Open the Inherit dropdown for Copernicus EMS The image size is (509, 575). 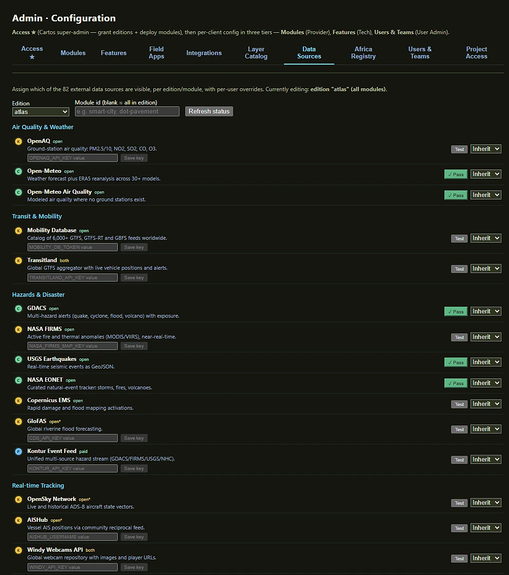pyautogui.click(x=486, y=404)
